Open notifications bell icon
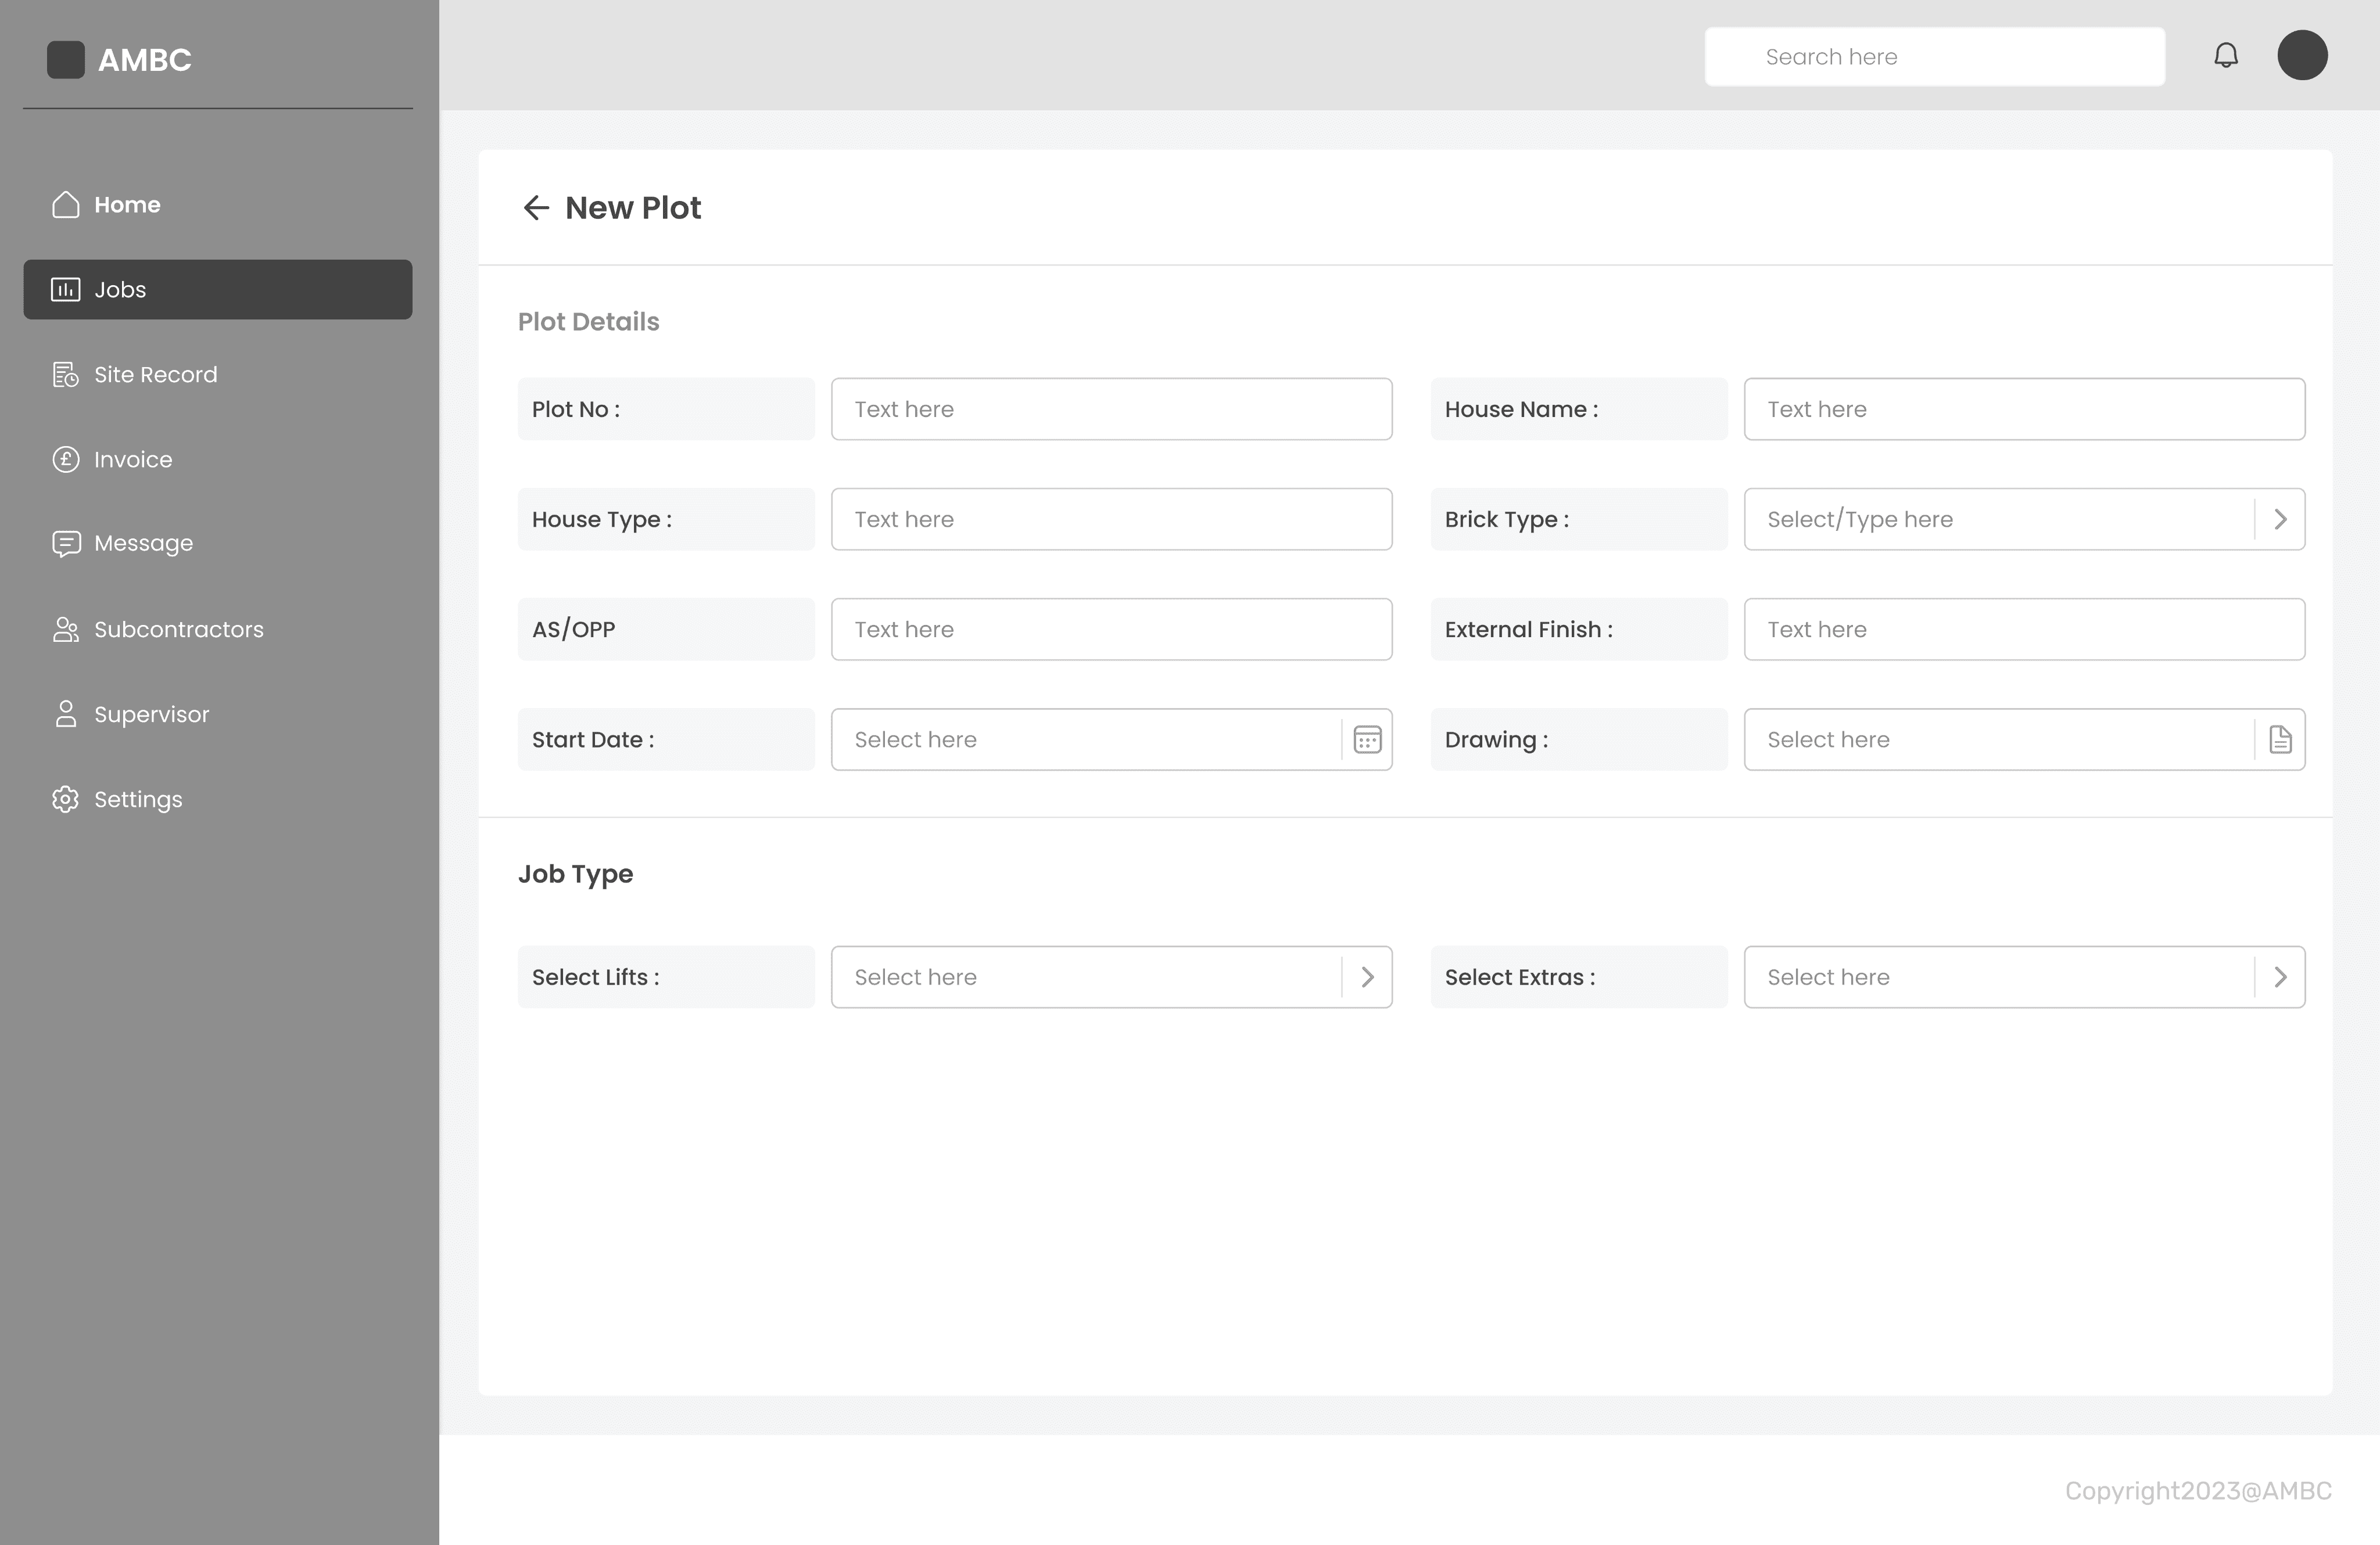Image resolution: width=2380 pixels, height=1545 pixels. pos(2225,56)
